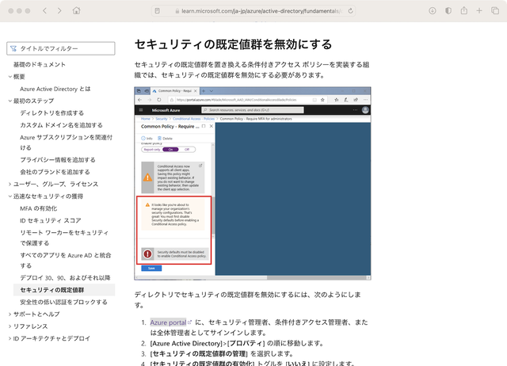This screenshot has width=507, height=366.
Task: Select セキュリティの既定値群 in sidebar
Action: coord(64,290)
